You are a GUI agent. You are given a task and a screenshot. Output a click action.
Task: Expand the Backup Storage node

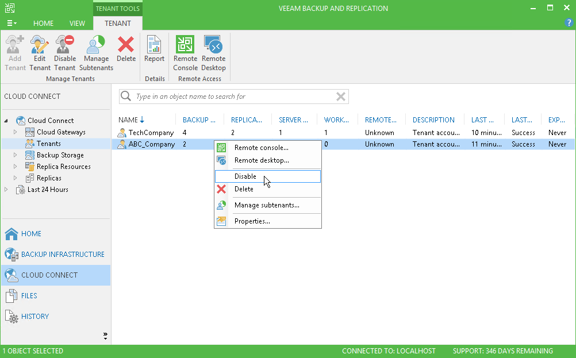click(15, 155)
